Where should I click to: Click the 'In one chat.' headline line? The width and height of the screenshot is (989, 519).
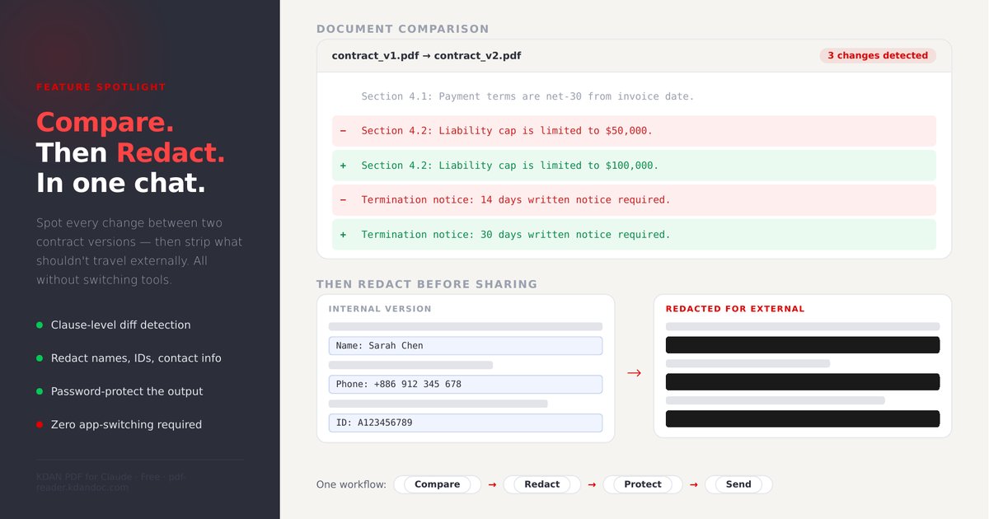tap(120, 183)
